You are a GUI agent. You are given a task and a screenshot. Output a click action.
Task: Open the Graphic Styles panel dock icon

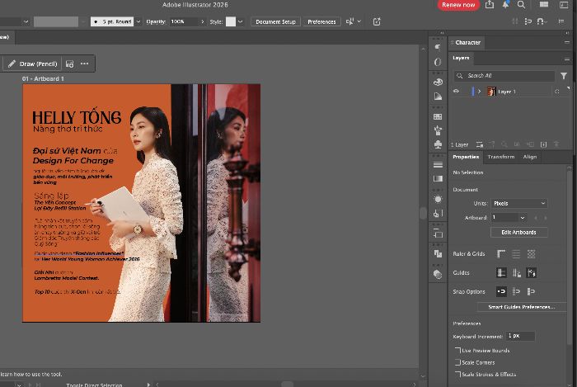pyautogui.click(x=438, y=213)
